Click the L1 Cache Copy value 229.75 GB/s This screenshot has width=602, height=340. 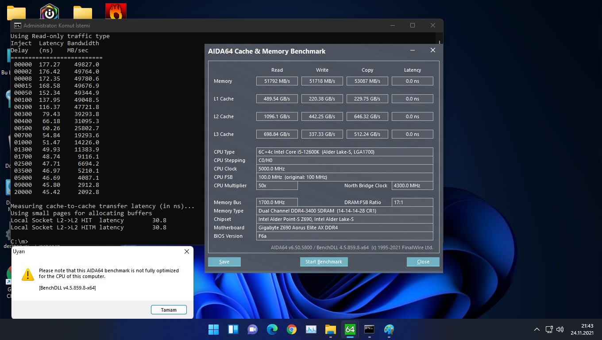[x=367, y=99]
